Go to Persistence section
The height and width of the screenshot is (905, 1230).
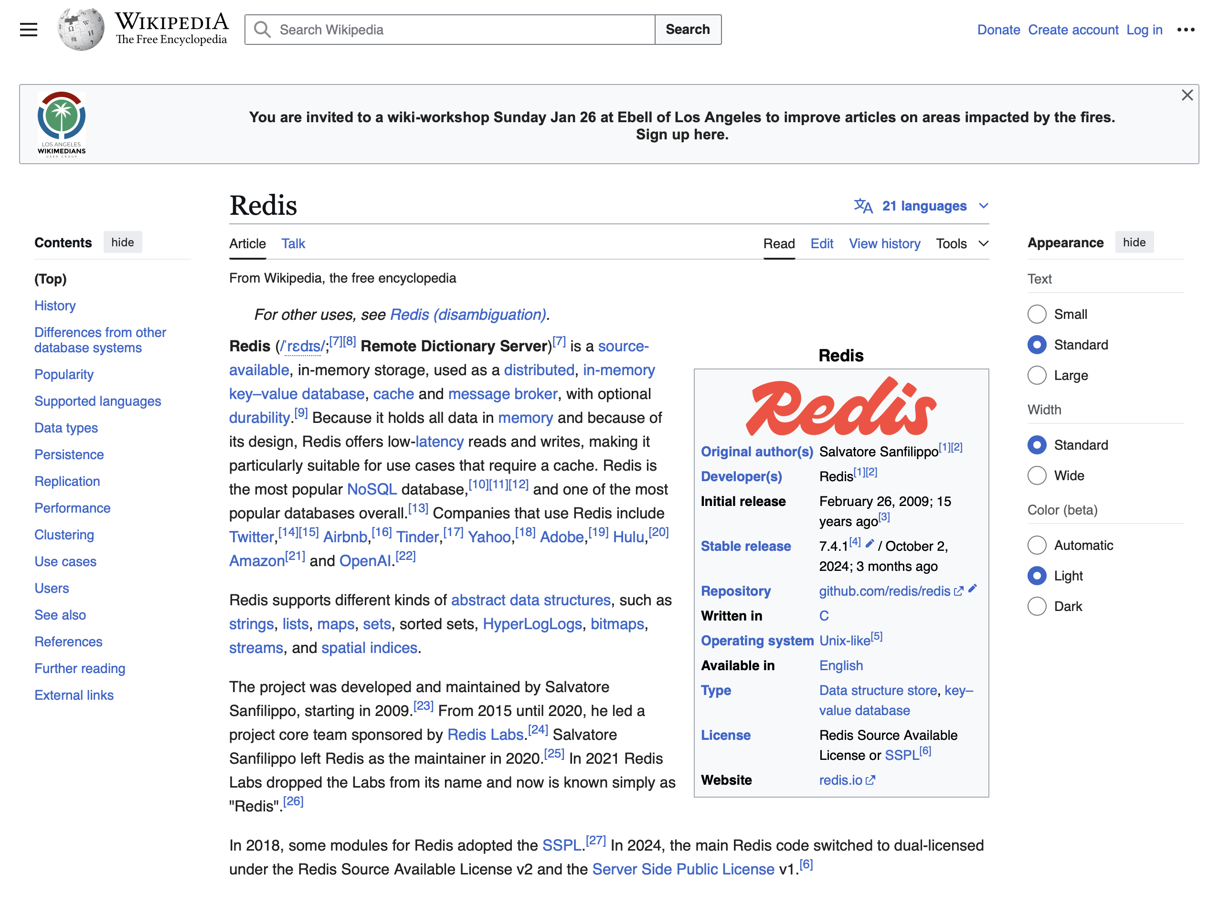tap(69, 455)
